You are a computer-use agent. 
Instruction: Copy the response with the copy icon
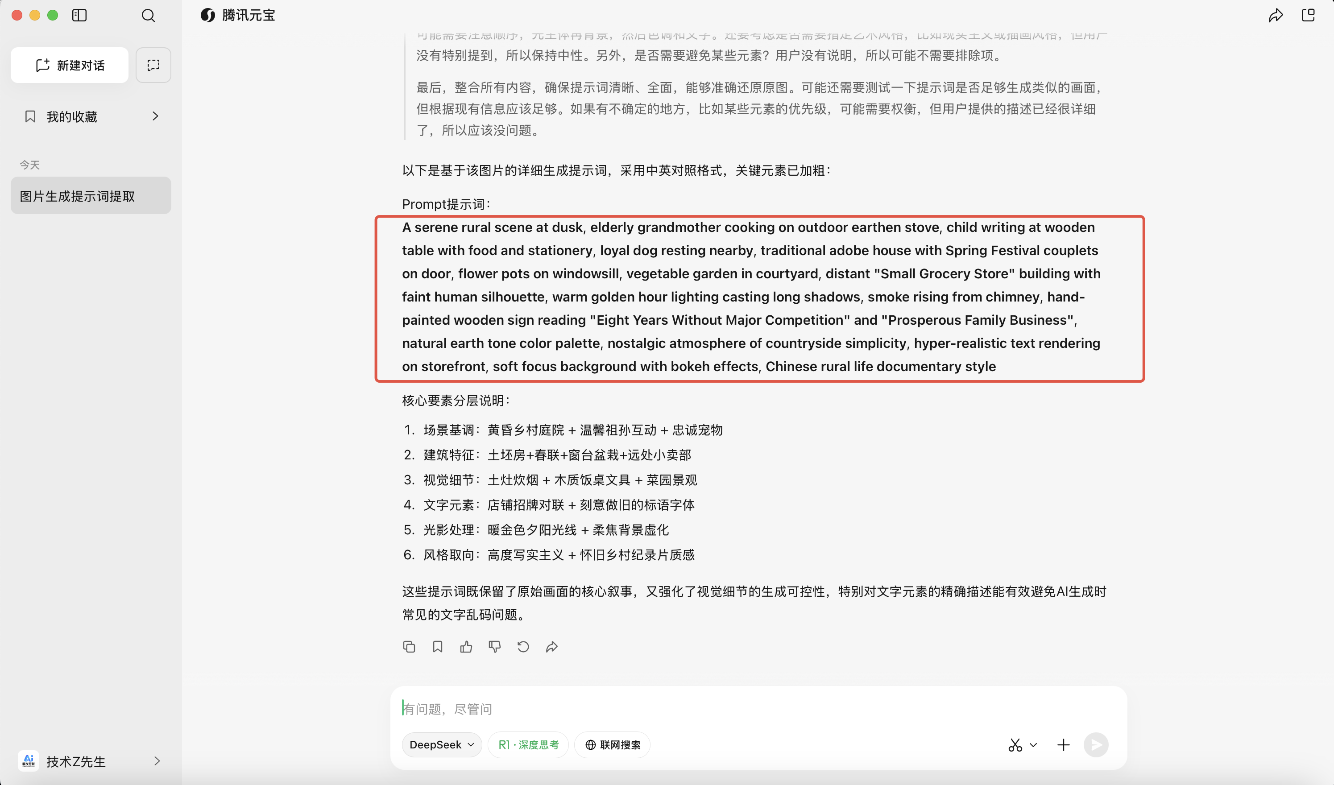409,646
